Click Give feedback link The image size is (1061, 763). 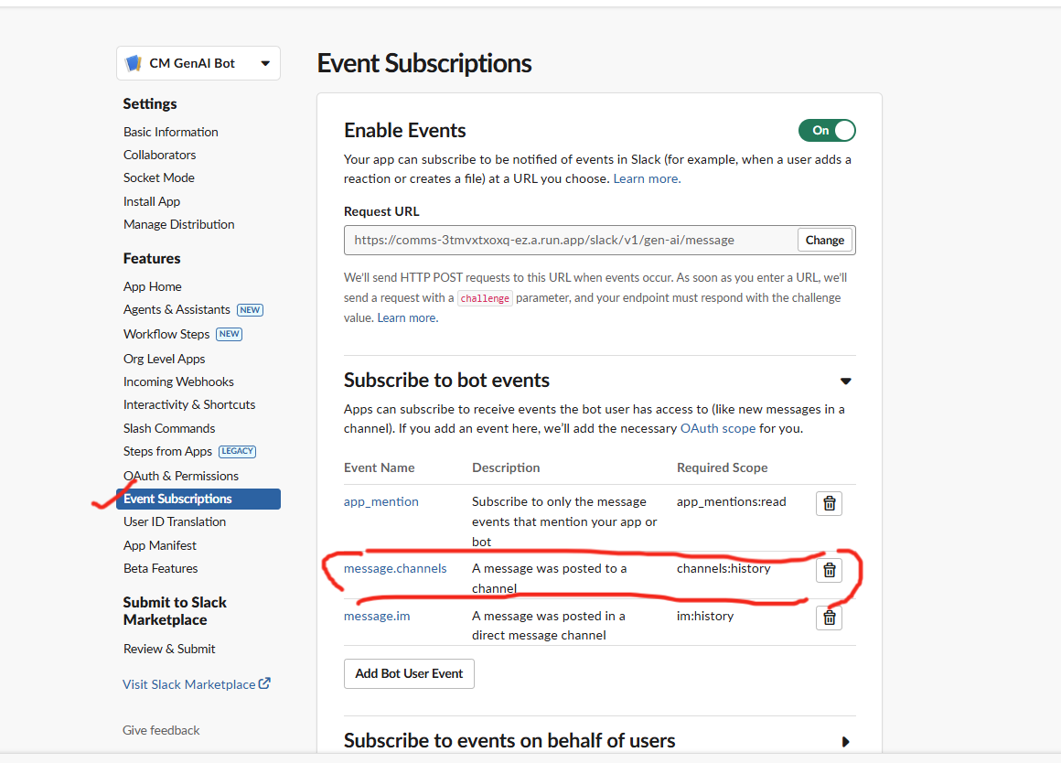click(161, 730)
